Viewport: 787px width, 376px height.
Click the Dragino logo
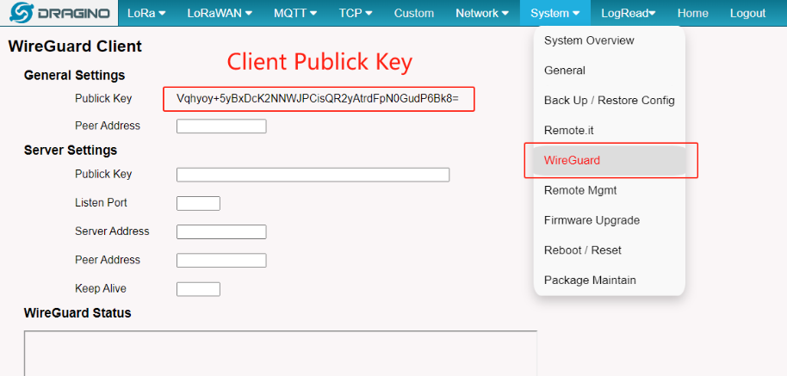coord(59,13)
